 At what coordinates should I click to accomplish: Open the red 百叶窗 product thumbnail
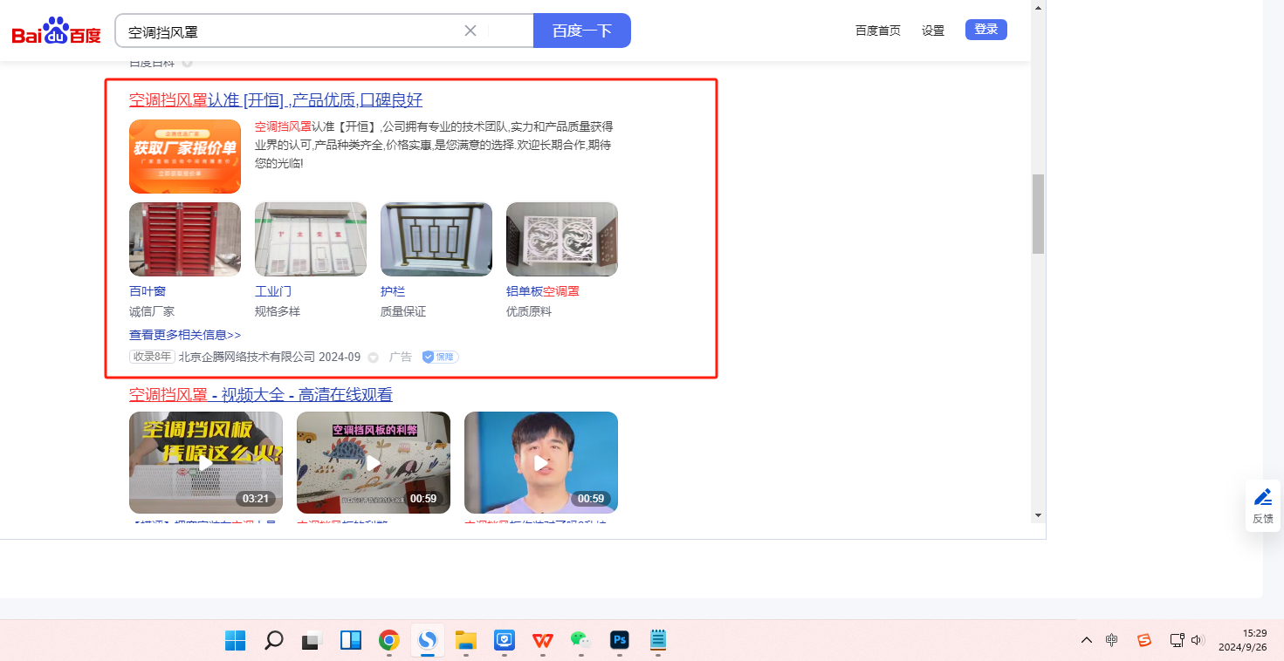(185, 240)
